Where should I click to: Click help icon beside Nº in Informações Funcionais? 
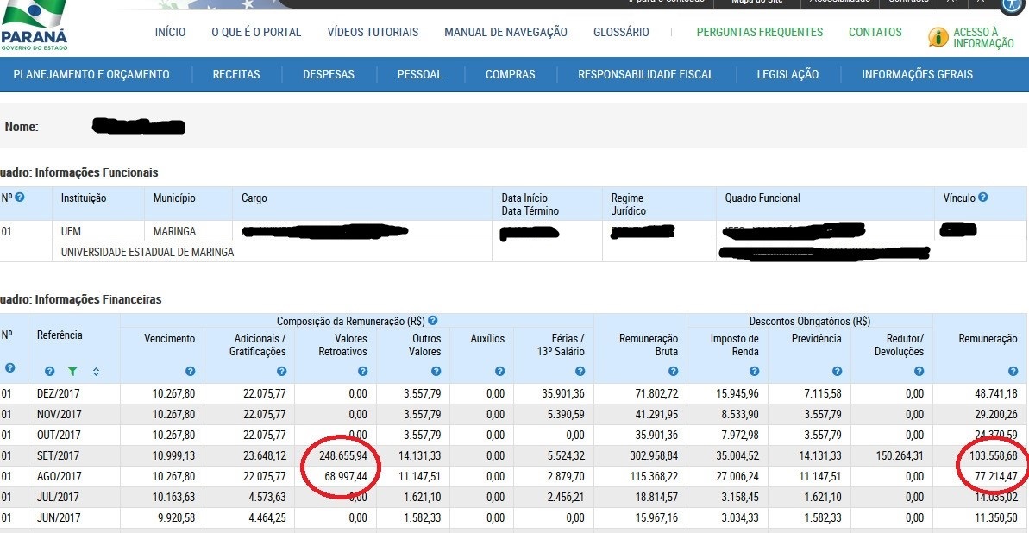(x=20, y=197)
